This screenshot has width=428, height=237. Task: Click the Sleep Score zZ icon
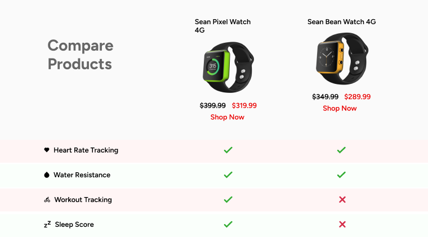[x=47, y=225]
